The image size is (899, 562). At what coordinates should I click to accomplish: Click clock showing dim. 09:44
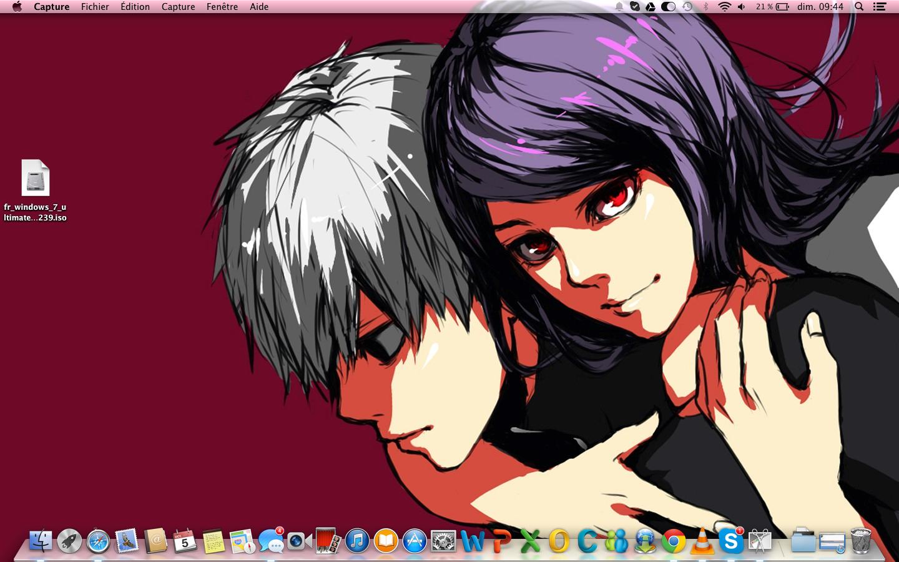(820, 7)
